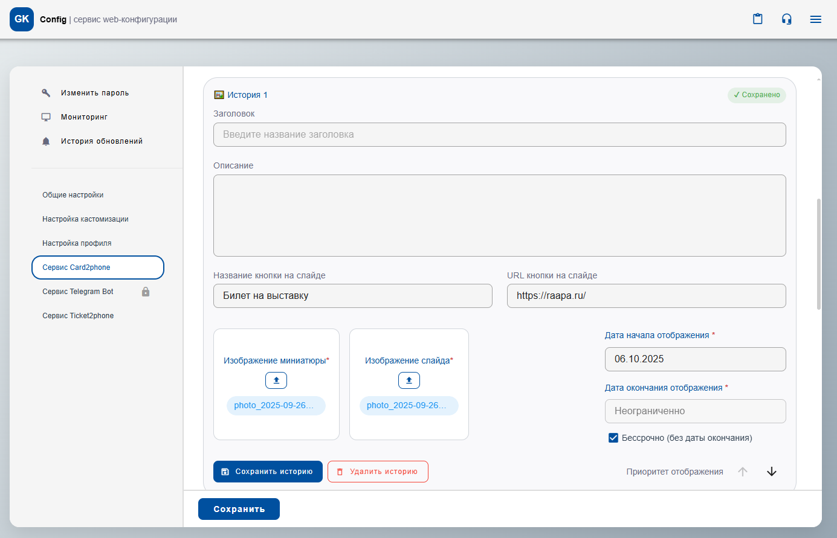Screen dimensions: 837x538
Task: Upload slide image with upload icon
Action: (409, 380)
